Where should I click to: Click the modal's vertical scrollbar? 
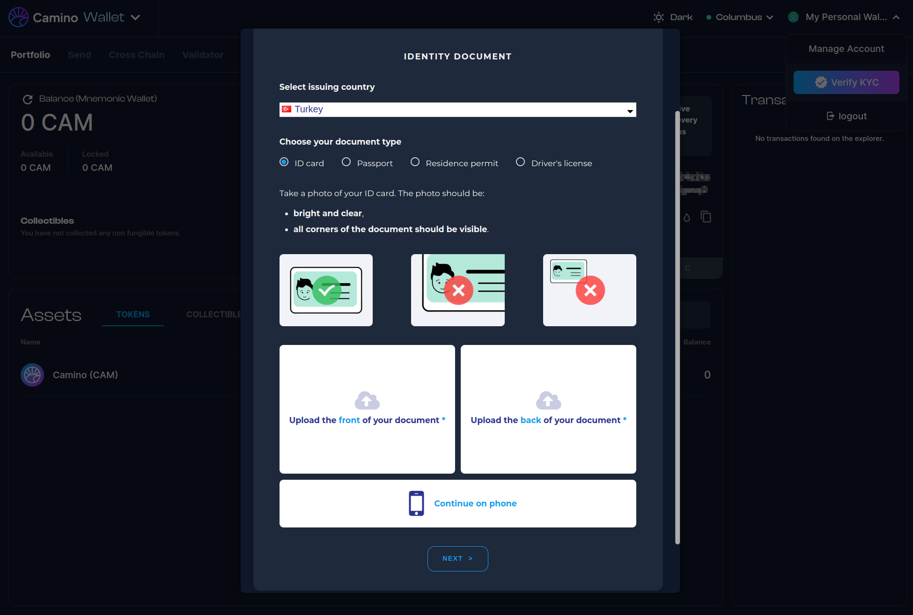pos(677,328)
